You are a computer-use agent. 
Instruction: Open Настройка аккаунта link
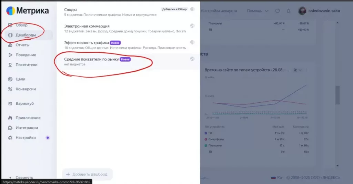click(x=219, y=11)
